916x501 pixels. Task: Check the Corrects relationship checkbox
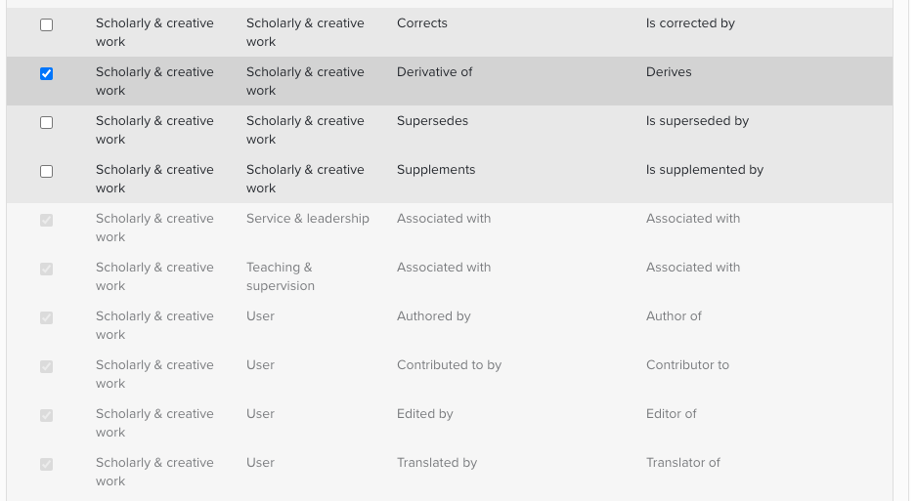tap(46, 24)
